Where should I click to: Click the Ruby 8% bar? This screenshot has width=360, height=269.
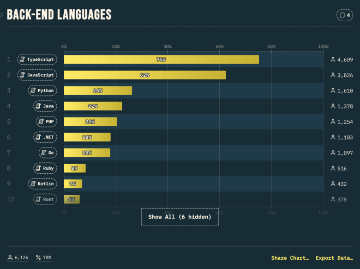point(75,168)
